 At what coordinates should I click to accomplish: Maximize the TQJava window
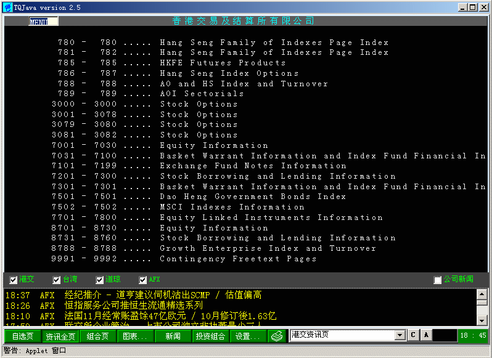(472, 7)
